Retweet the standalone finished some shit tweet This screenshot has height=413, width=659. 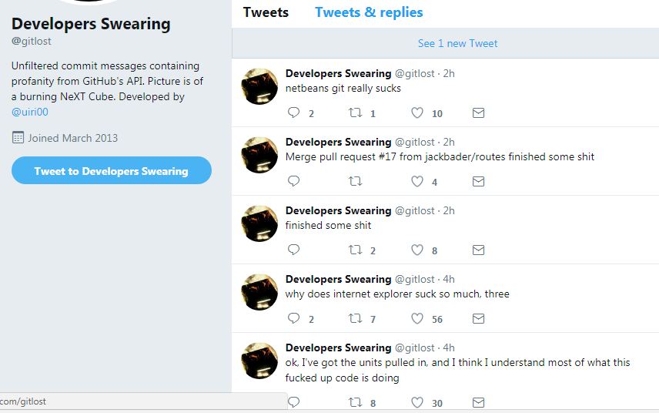(356, 250)
